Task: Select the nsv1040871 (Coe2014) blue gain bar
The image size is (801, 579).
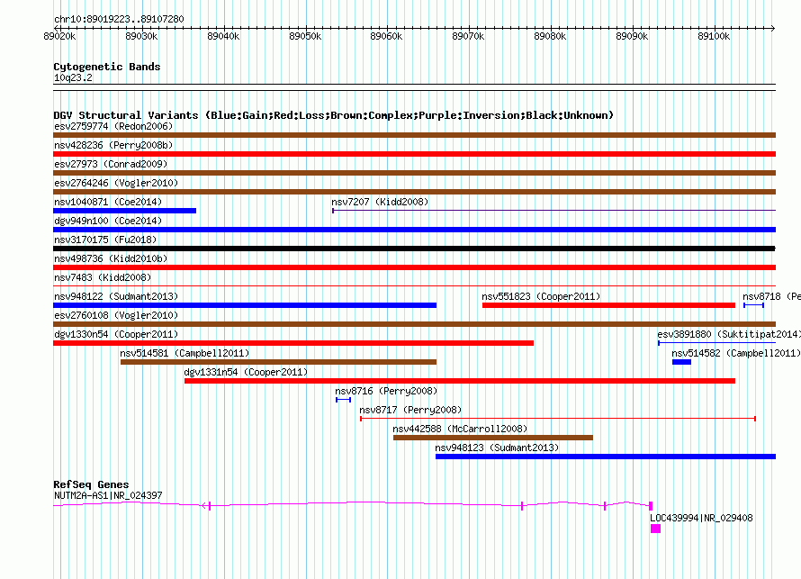Action: coord(124,211)
